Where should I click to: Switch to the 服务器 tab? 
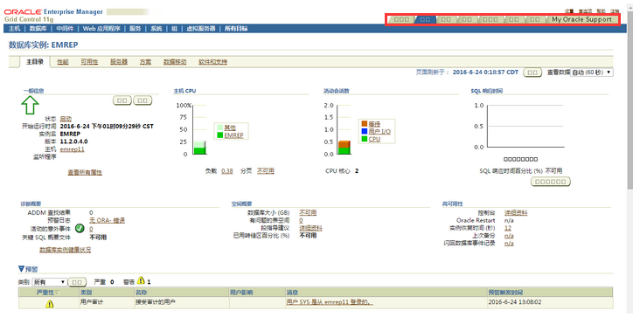click(x=119, y=62)
